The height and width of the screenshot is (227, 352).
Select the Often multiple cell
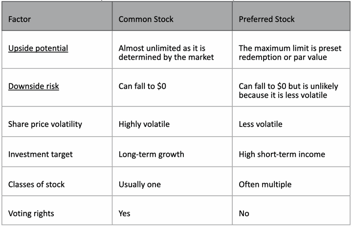click(x=291, y=181)
